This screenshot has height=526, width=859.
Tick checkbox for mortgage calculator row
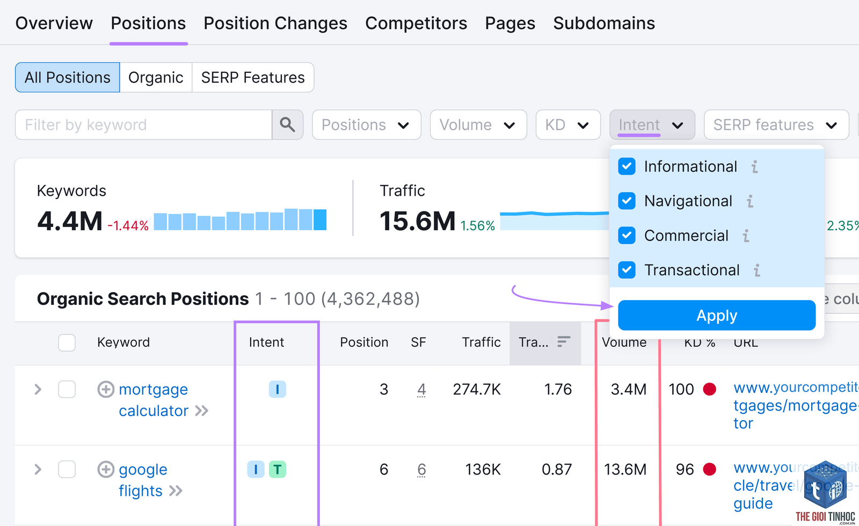[x=67, y=389]
